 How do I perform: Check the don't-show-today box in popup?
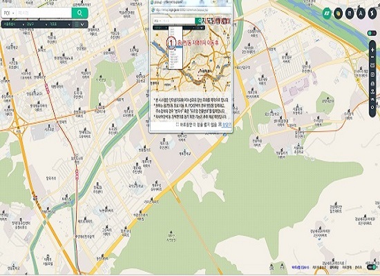tap(178, 125)
